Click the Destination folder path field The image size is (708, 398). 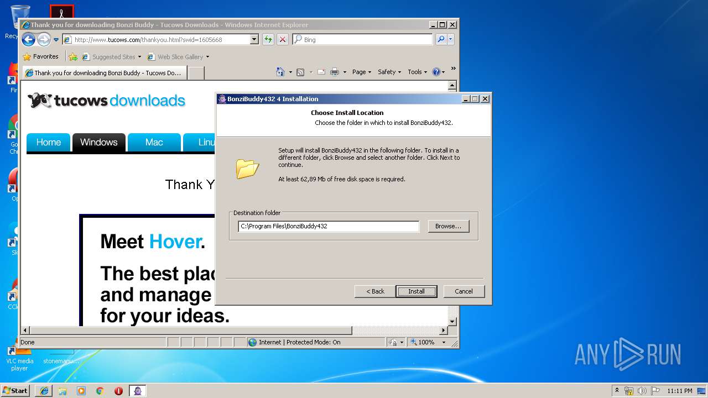[x=329, y=226]
